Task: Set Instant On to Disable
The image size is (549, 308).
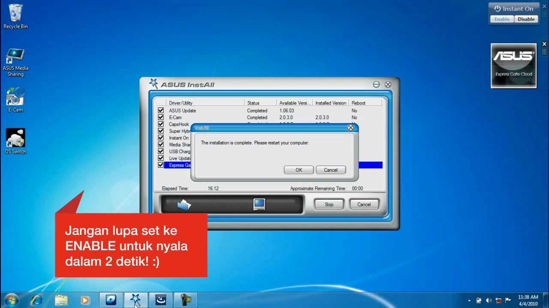Action: pos(526,19)
